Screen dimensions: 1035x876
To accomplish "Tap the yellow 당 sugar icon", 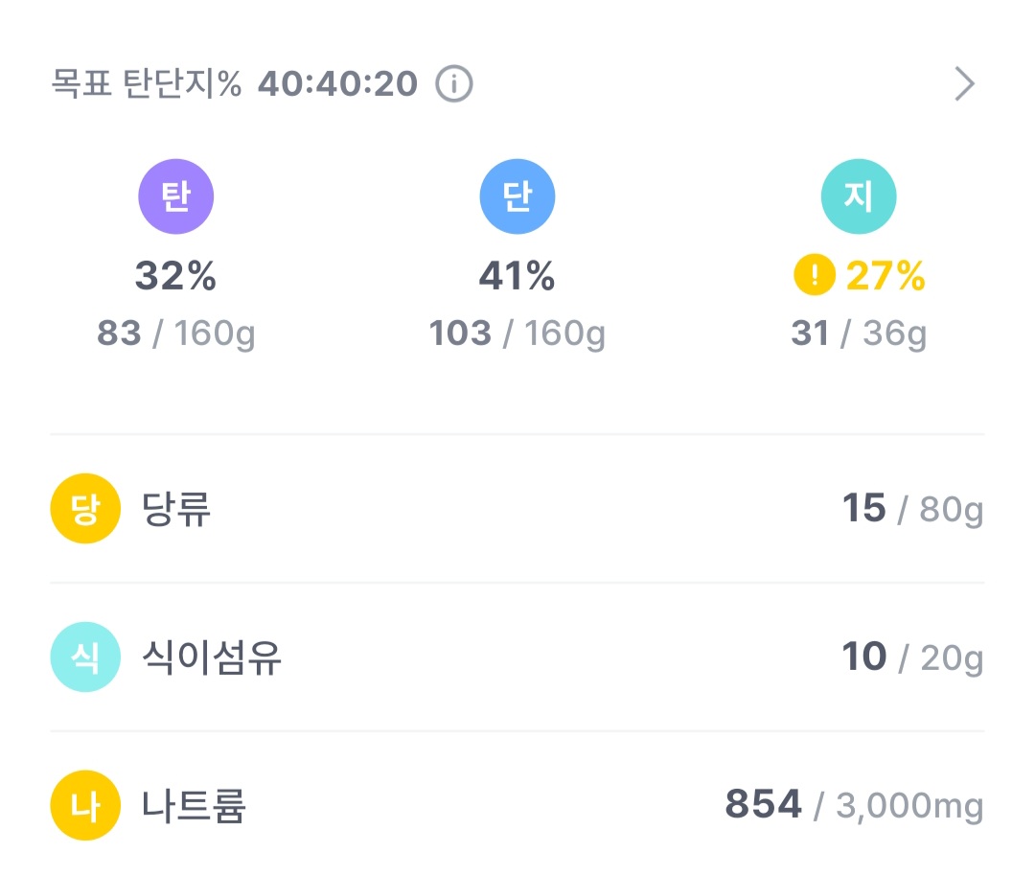I will coord(85,508).
